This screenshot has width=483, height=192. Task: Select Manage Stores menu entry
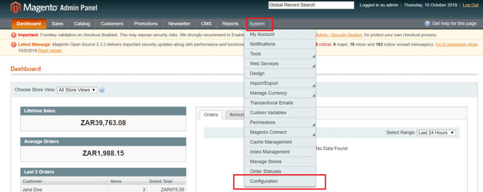click(x=280, y=161)
